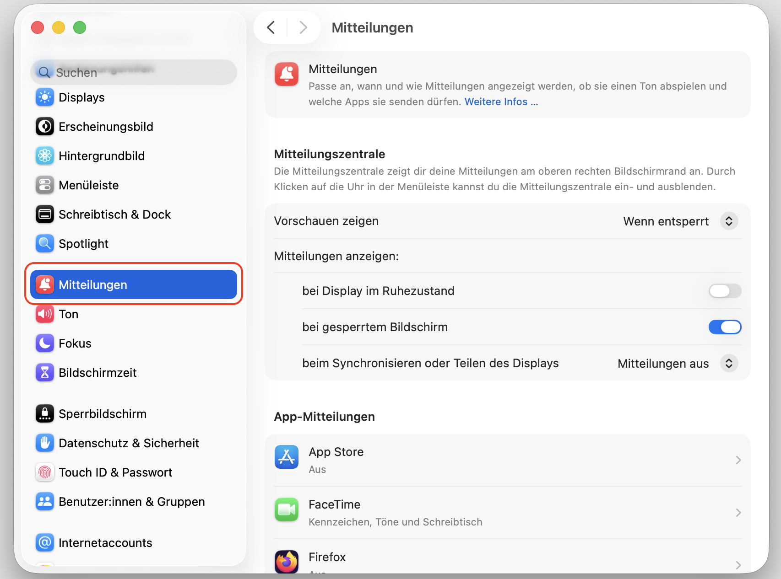This screenshot has height=579, width=781.
Task: Expand the FaceTime row chevron
Action: point(738,513)
